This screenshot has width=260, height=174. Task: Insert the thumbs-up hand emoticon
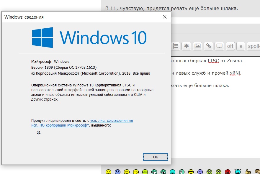[x=248, y=172]
